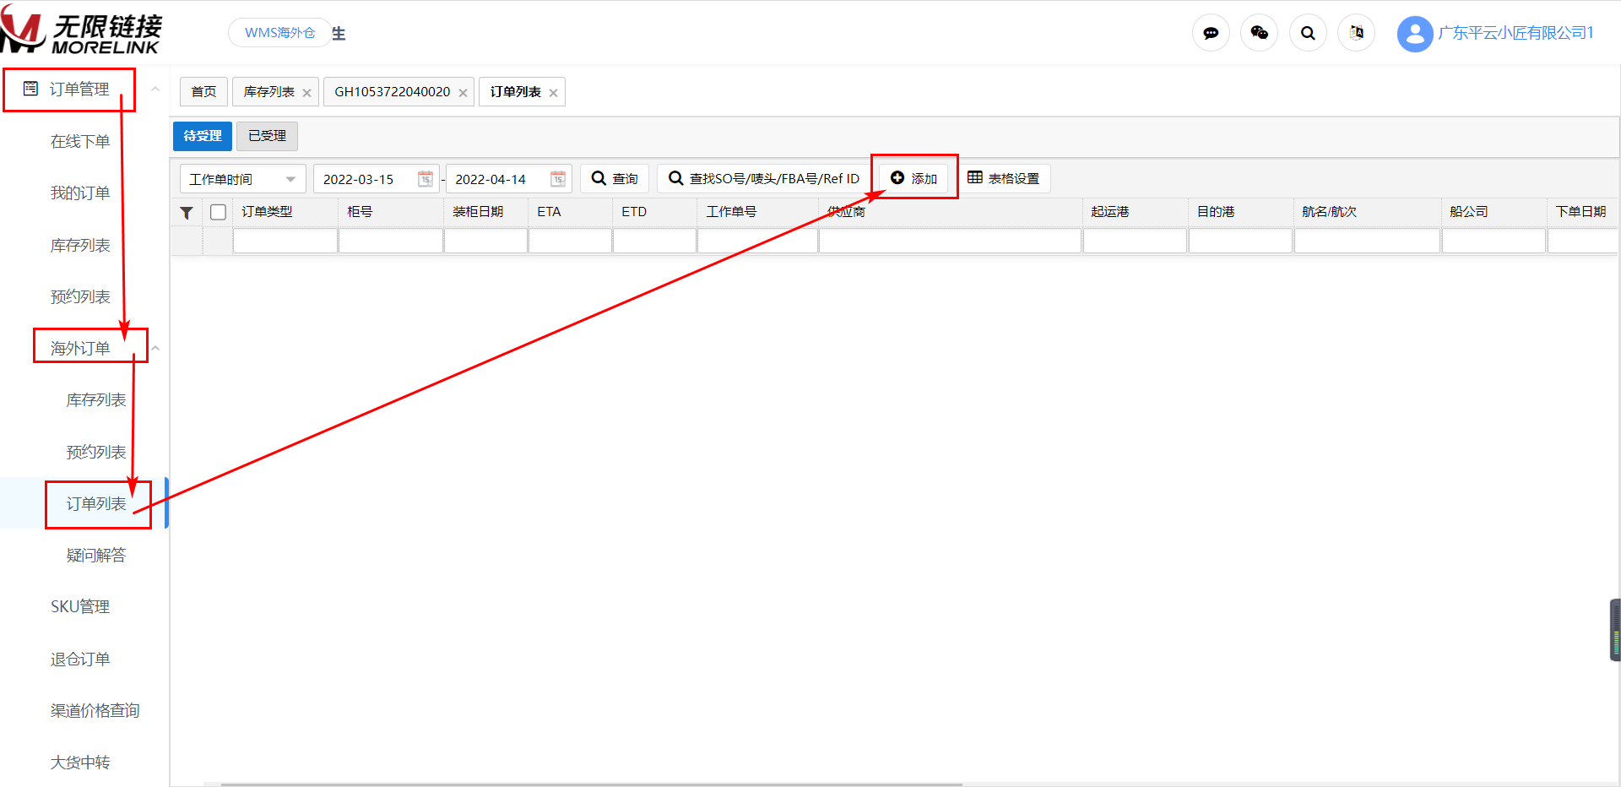Close the 库存列表 tab

coord(306,93)
